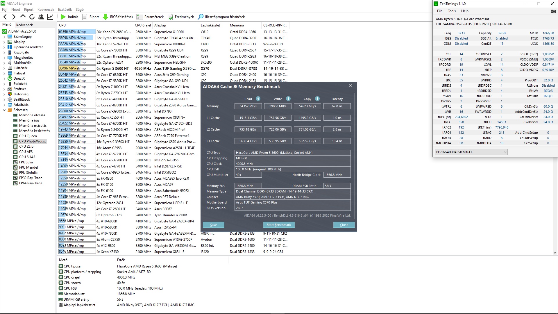This screenshot has height=314, width=558.
Task: Click the refresh icon in the toolbar
Action: coord(32,17)
